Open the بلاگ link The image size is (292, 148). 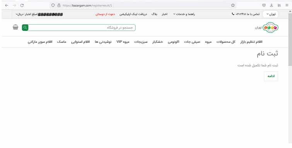[x=154, y=14]
